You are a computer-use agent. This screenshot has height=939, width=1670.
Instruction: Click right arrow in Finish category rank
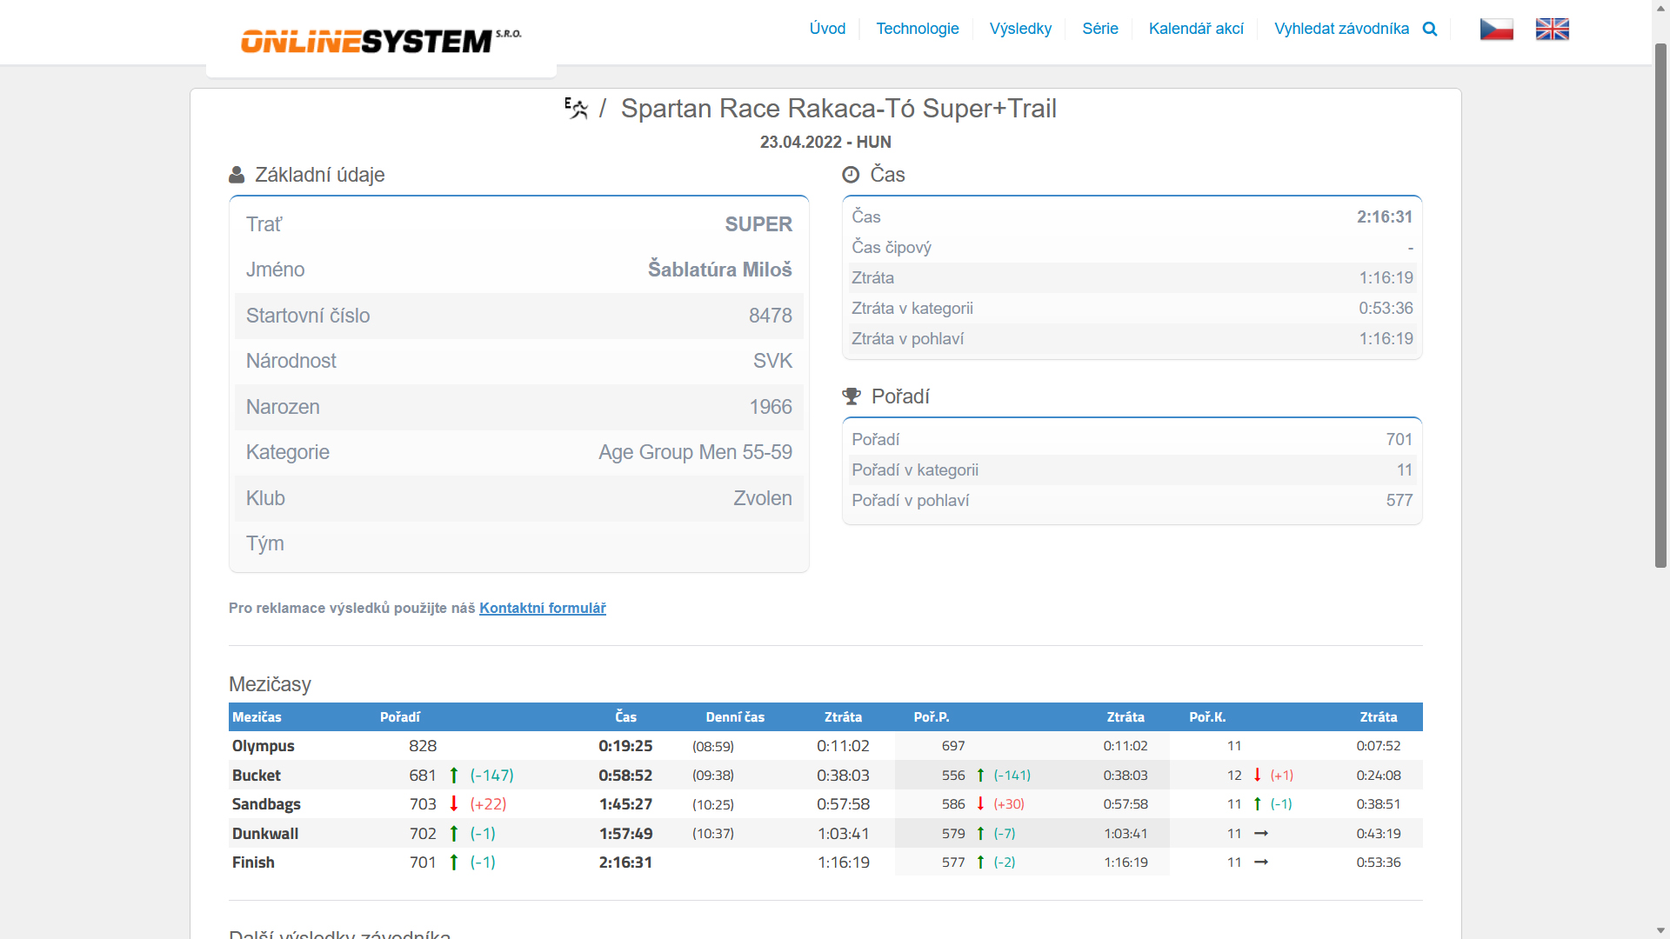(x=1261, y=862)
